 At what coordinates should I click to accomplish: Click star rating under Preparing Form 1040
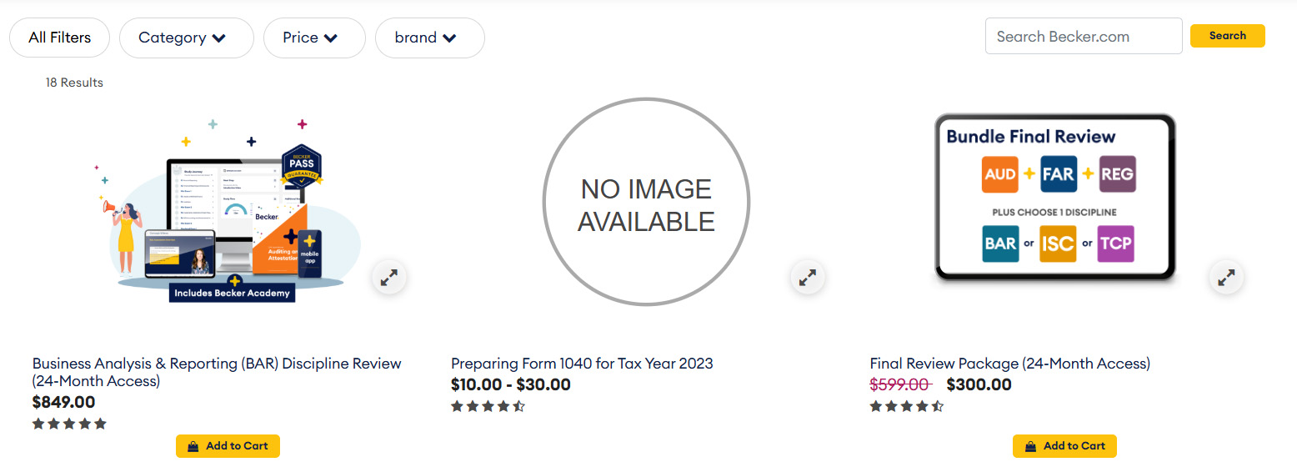point(488,406)
